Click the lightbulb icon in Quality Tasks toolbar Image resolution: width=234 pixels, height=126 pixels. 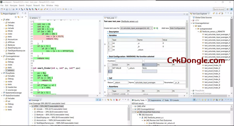point(205,100)
